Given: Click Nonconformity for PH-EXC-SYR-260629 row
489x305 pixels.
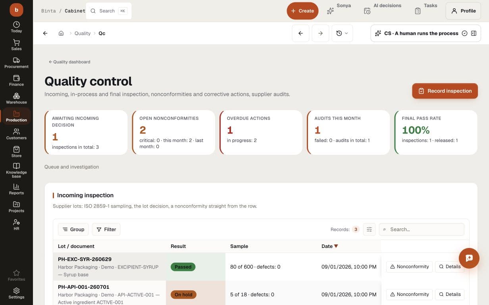Looking at the screenshot, I should coord(409,267).
